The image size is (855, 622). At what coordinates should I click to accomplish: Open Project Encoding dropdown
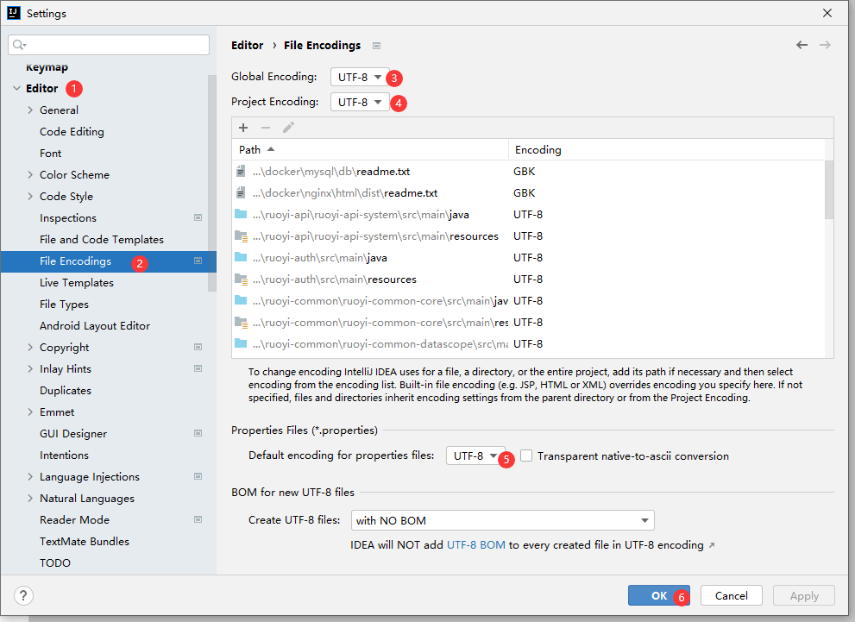tap(359, 102)
